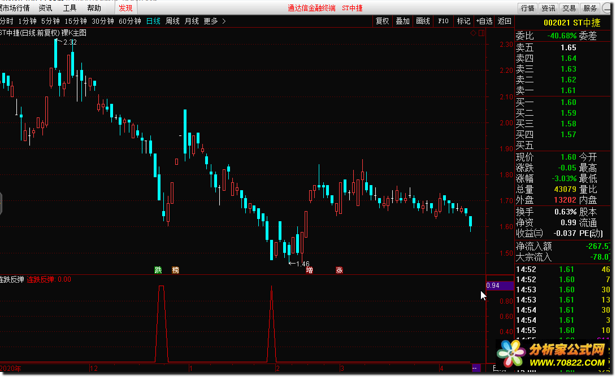Expand the 更多 periods dropdown
Image resolution: width=616 pixels, height=377 pixels.
[x=215, y=21]
